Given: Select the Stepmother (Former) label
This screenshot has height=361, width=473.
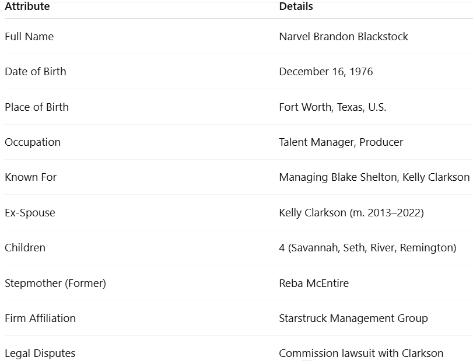Looking at the screenshot, I should tap(55, 283).
